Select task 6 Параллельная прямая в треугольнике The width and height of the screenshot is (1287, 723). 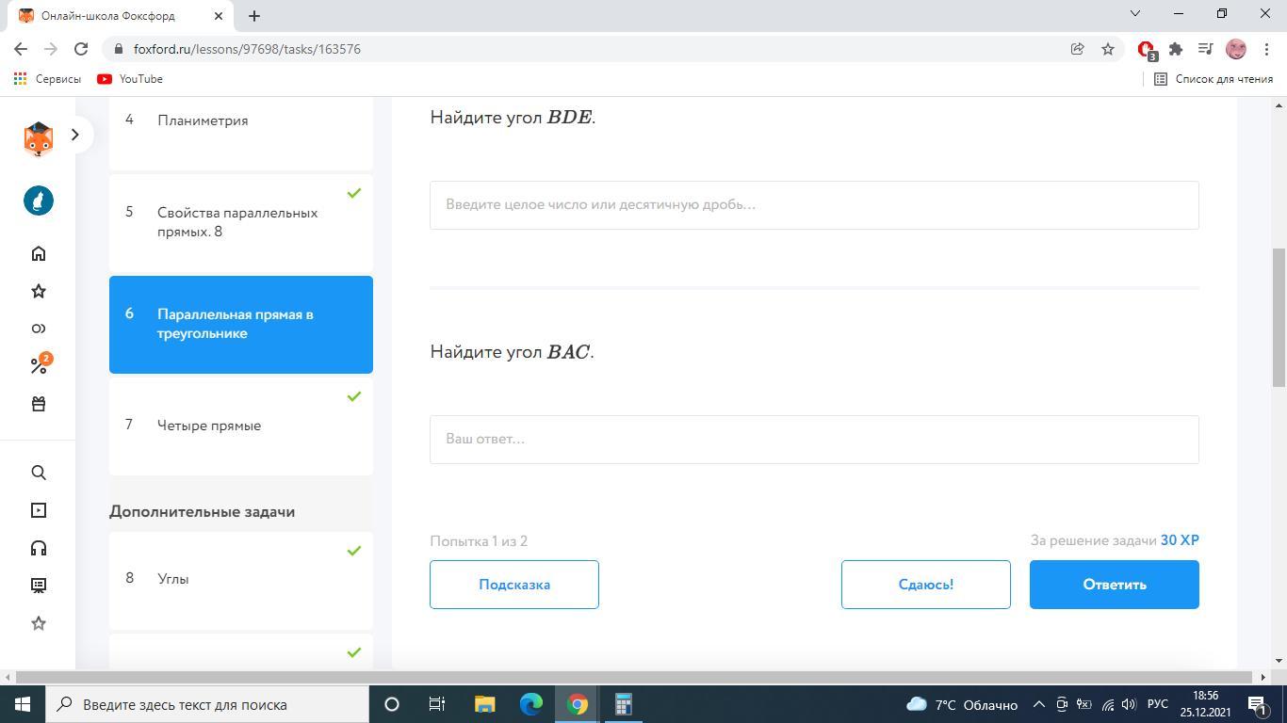click(x=241, y=325)
